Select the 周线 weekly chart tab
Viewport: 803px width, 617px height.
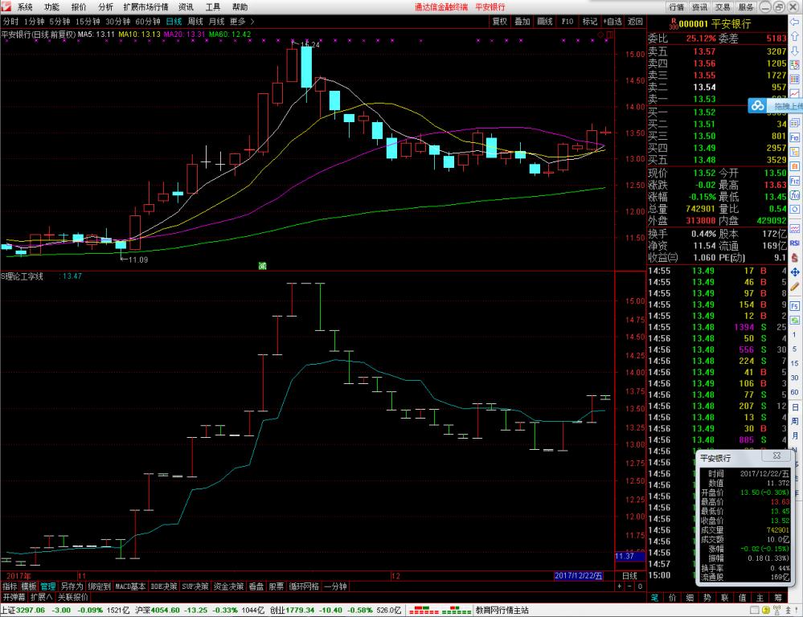[195, 22]
